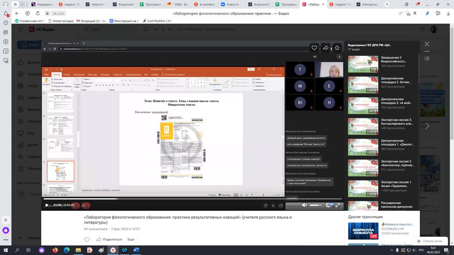Open the "Ещё" dropdown under the video
Viewport: 454px width, 255px height.
pos(131,240)
